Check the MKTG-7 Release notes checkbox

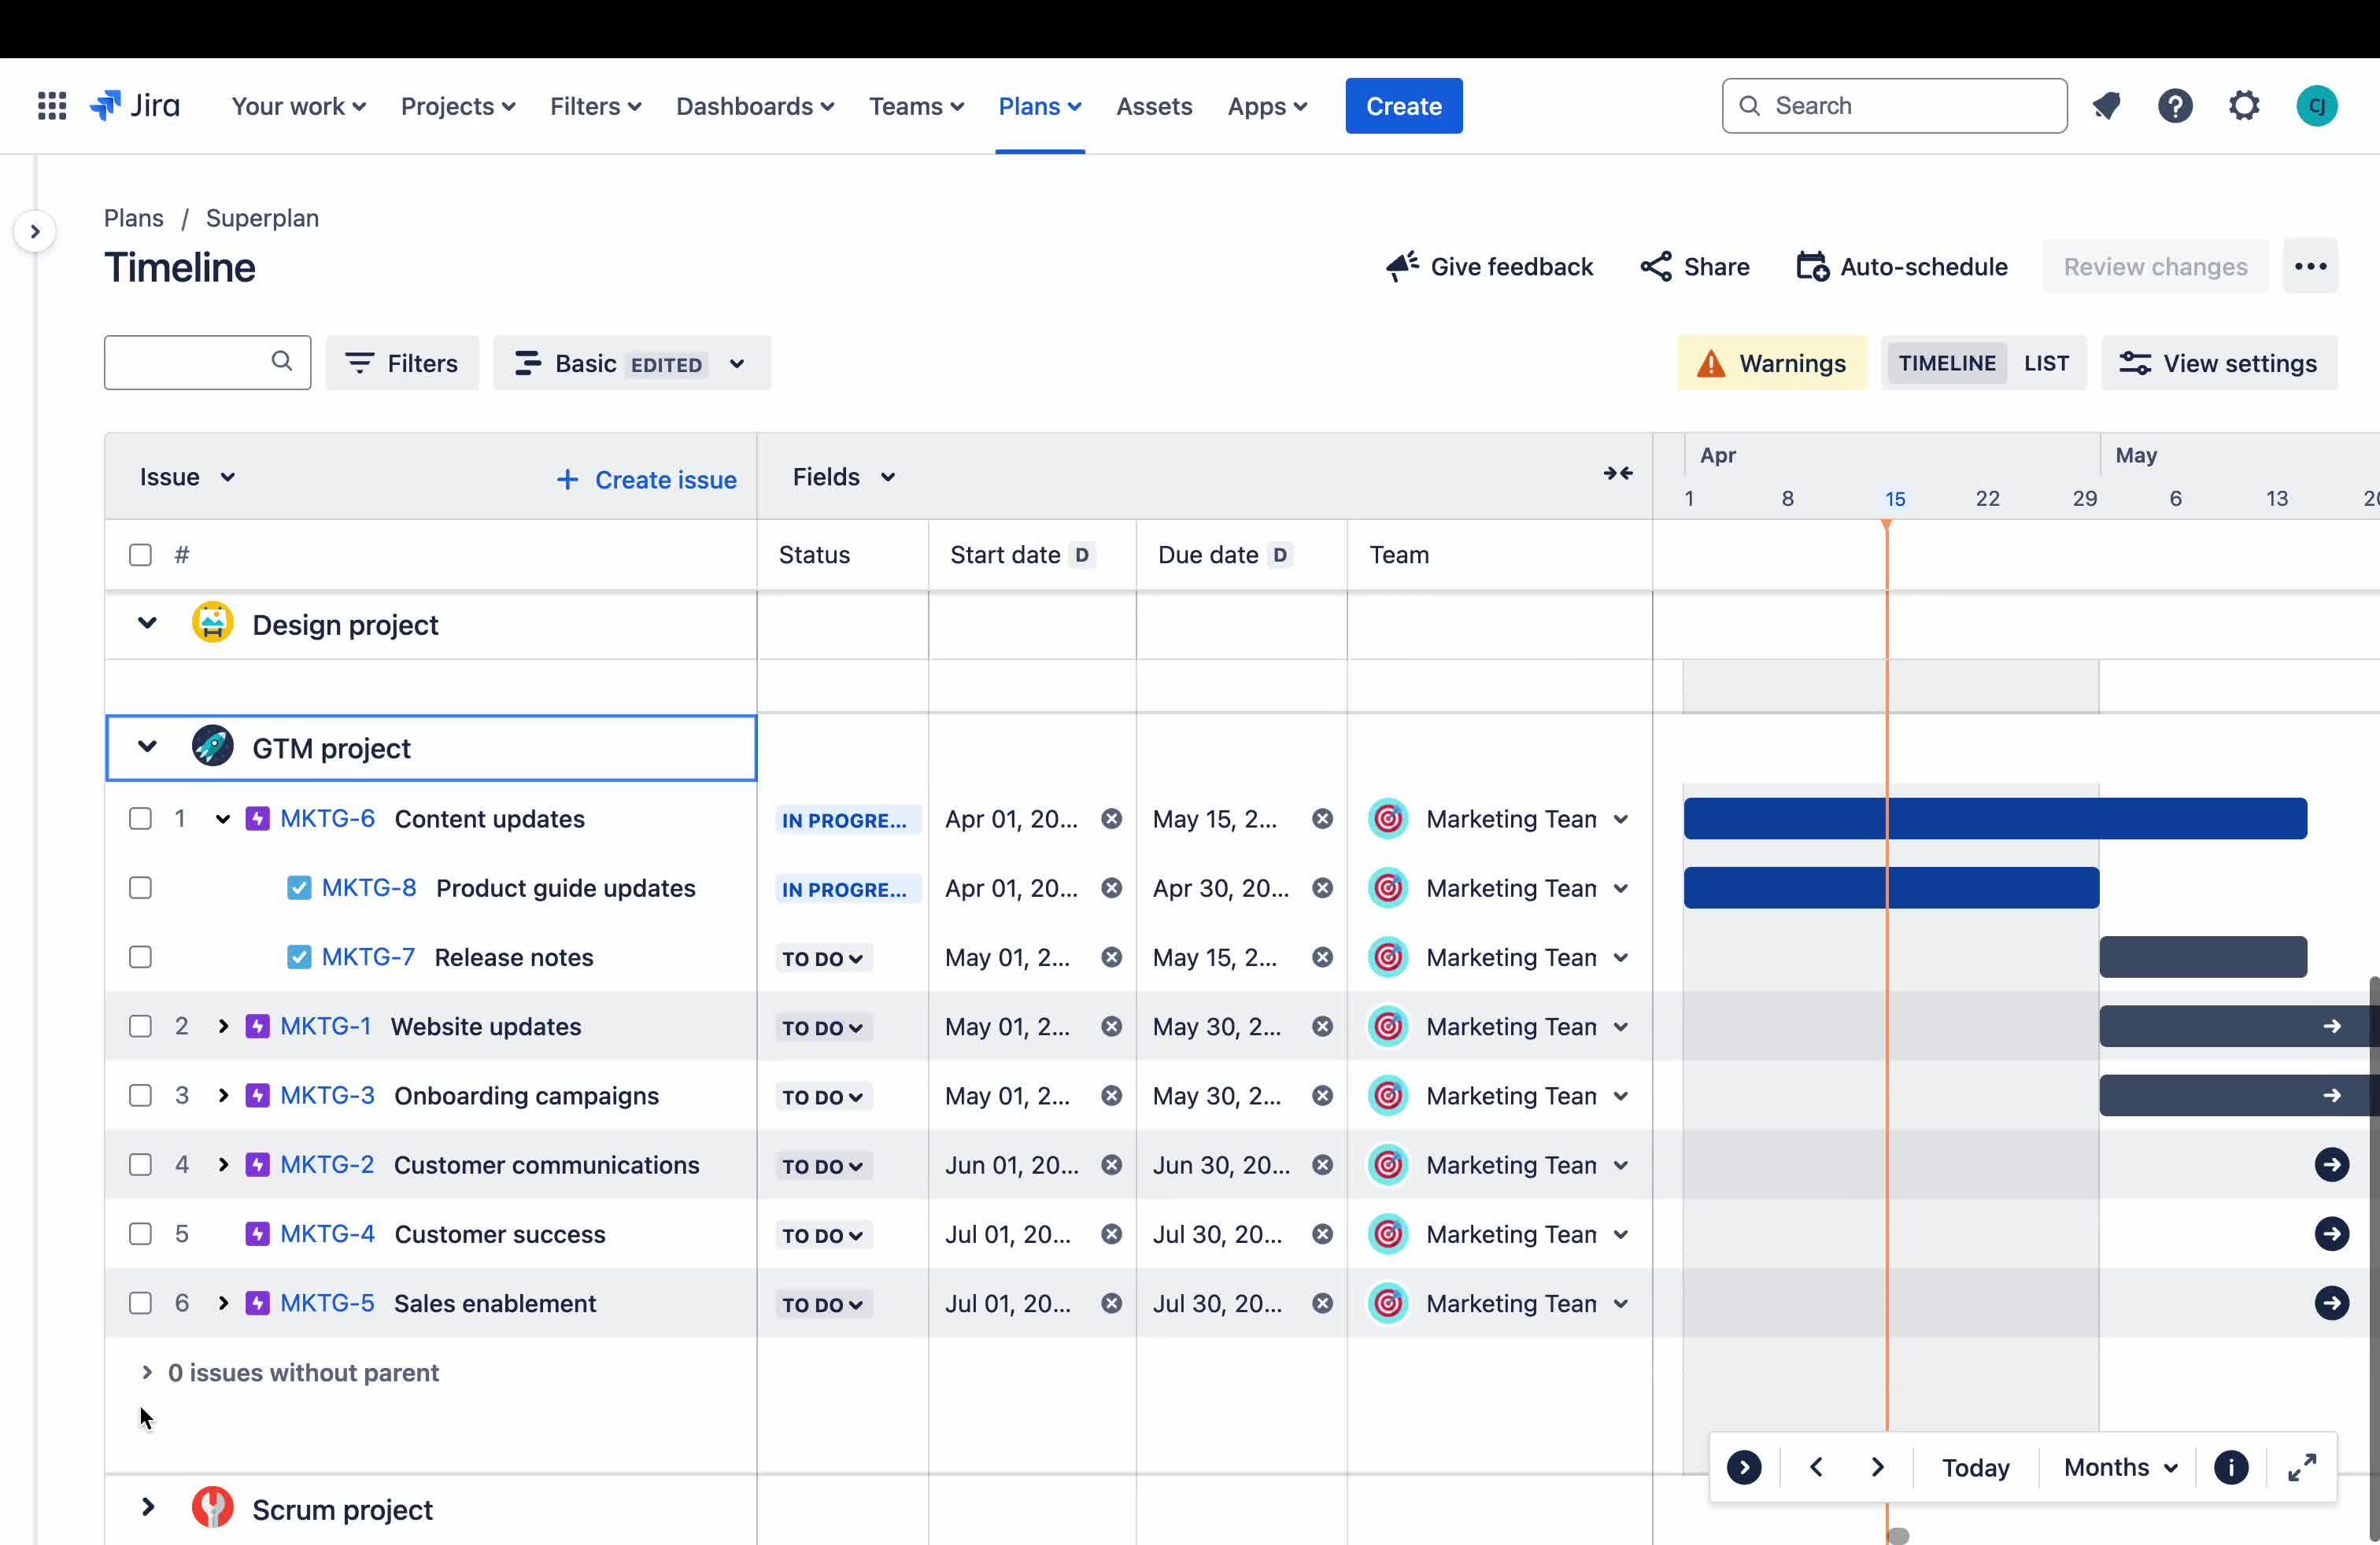pyautogui.click(x=140, y=957)
